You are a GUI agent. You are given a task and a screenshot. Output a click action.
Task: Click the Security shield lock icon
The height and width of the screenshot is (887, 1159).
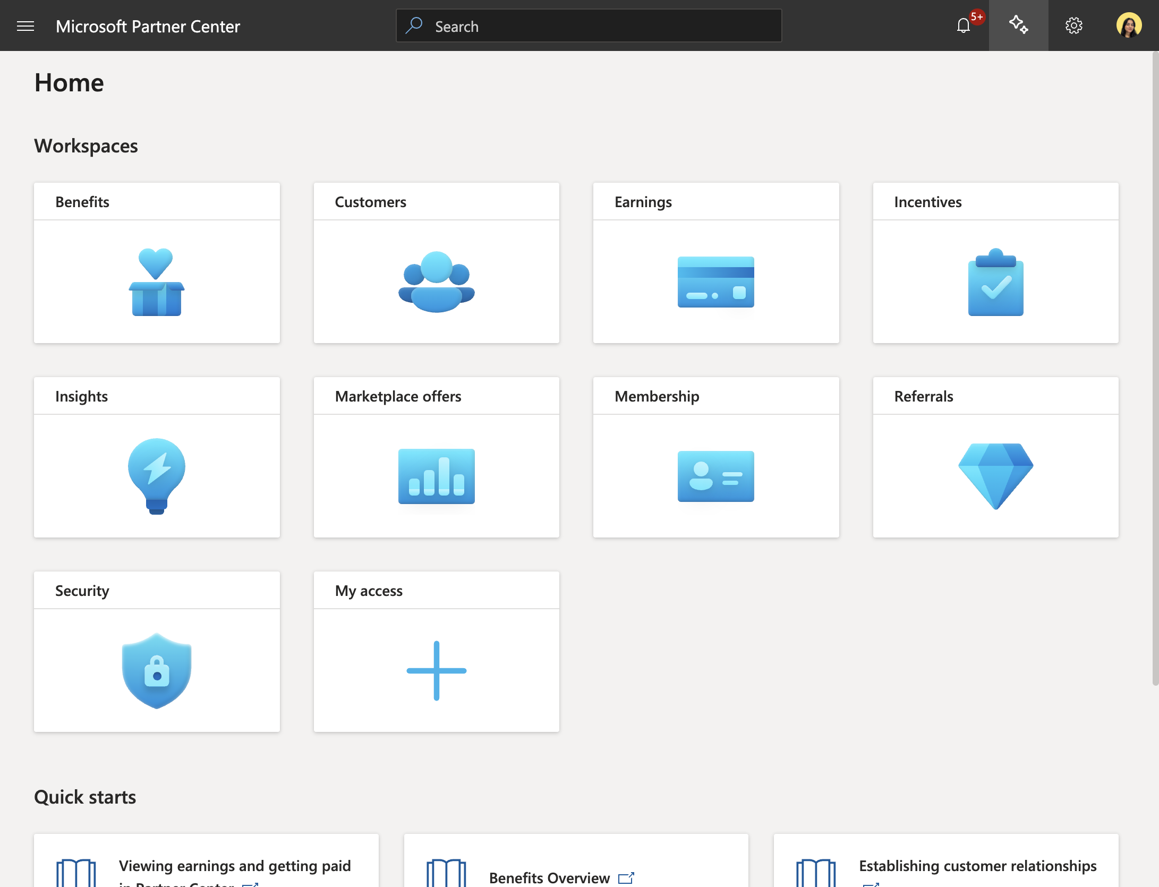157,671
